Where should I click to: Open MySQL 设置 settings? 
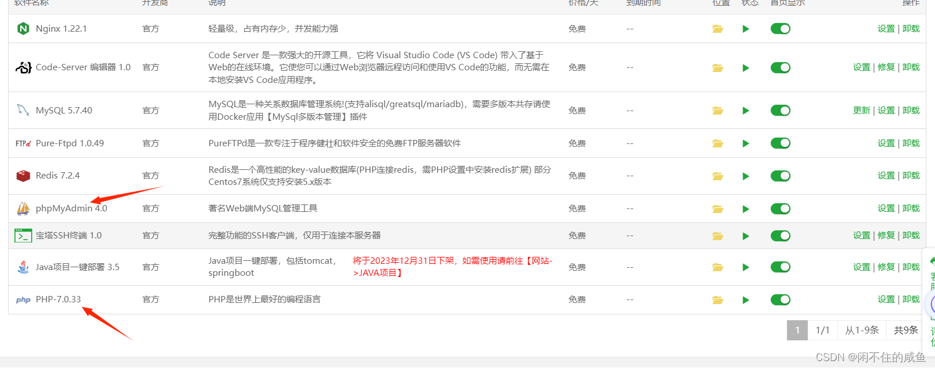pos(886,111)
